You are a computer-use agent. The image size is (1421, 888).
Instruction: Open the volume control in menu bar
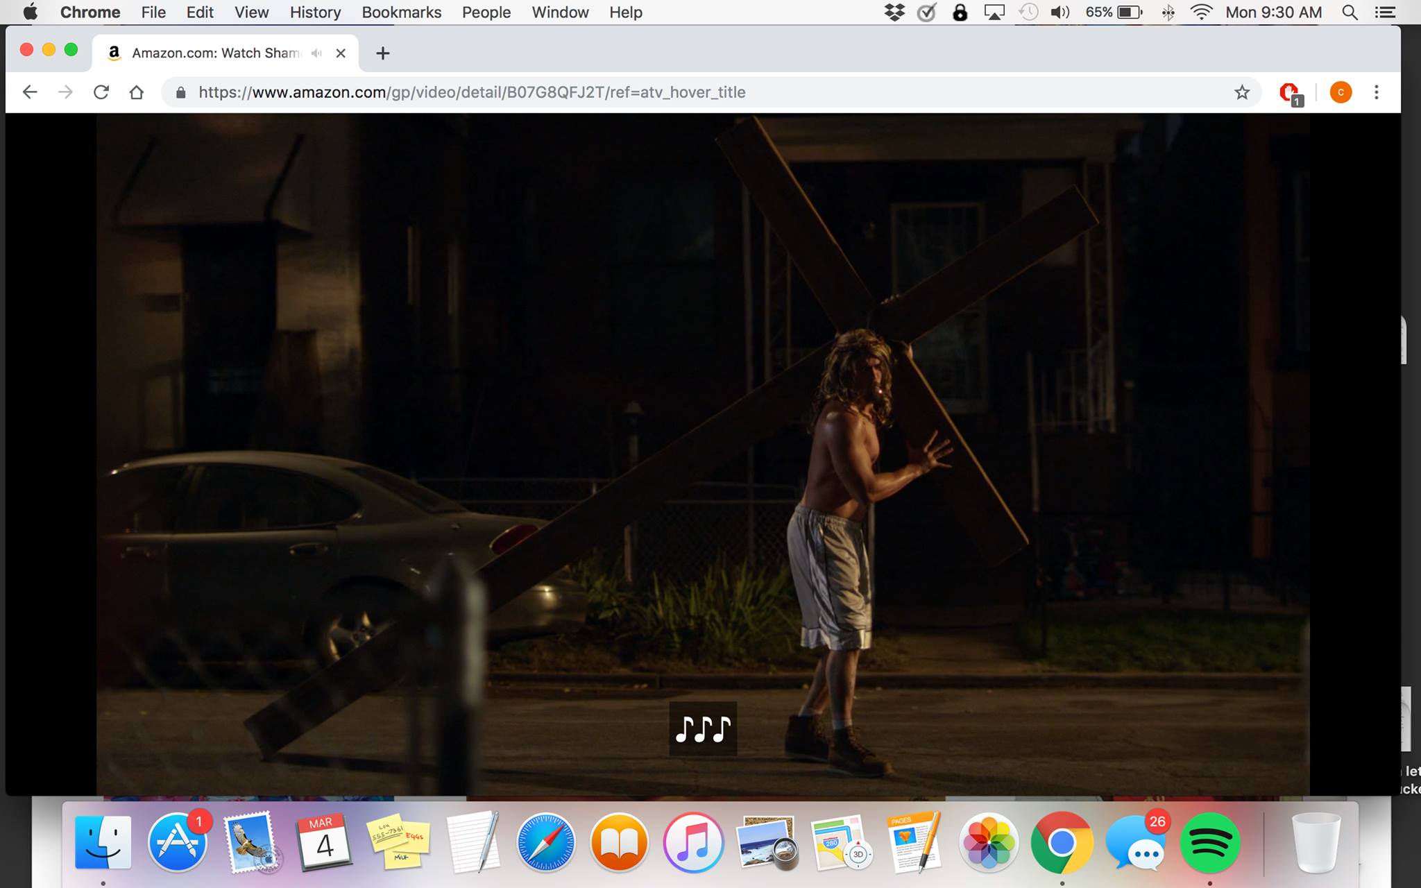[1060, 12]
